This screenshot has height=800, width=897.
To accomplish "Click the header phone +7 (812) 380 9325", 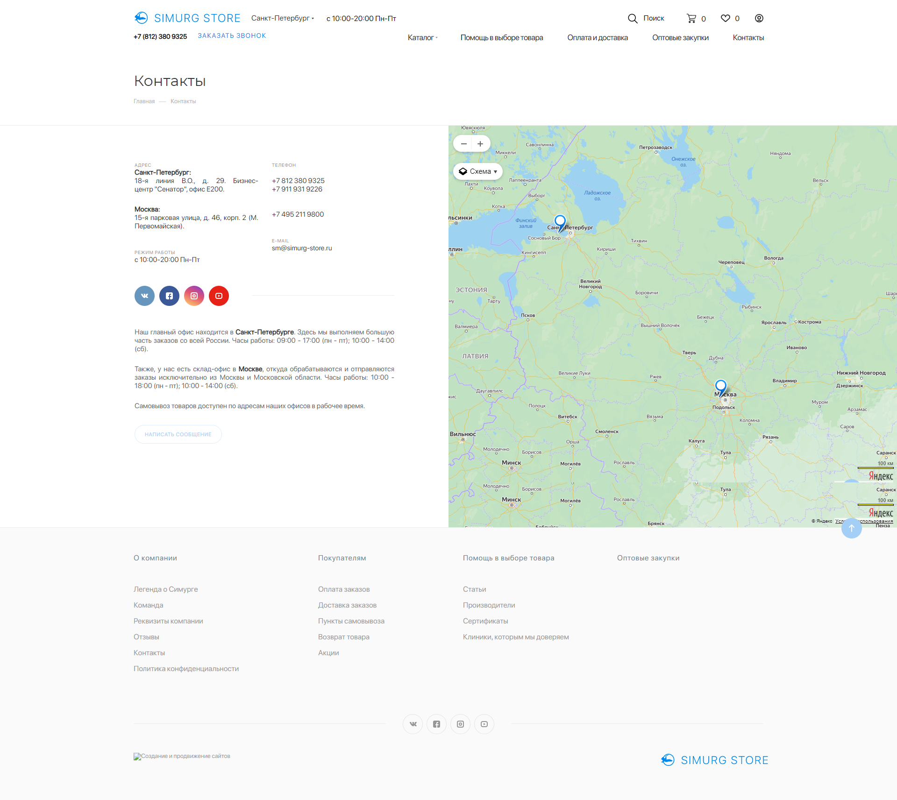I will click(160, 36).
